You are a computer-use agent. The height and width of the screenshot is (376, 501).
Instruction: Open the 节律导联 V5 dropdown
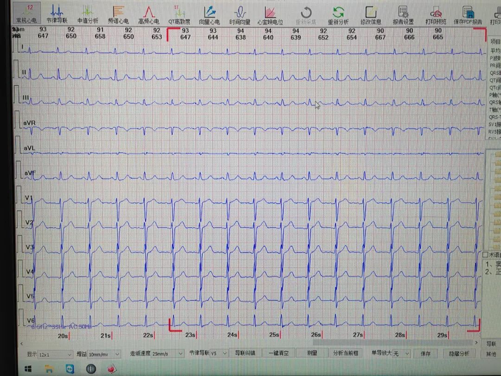pos(219,353)
